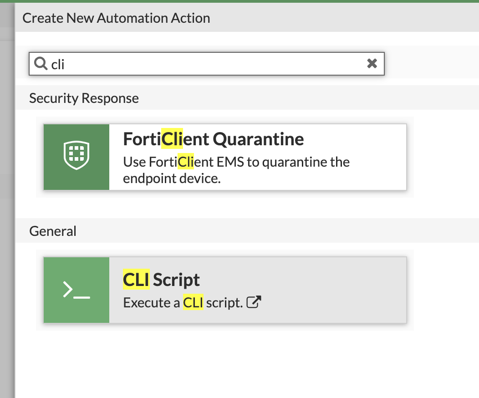Choose the CLI Script action title
Image resolution: width=479 pixels, height=398 pixels.
(x=161, y=280)
